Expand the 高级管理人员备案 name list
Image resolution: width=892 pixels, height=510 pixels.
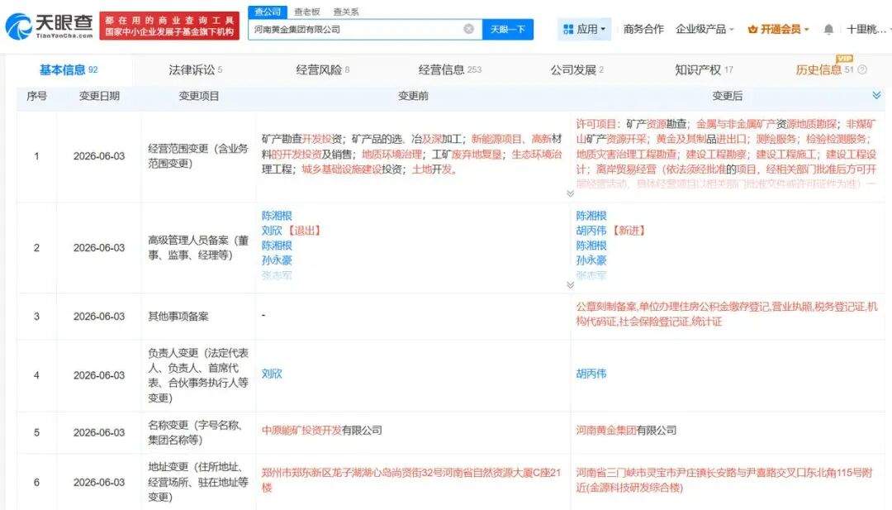[x=570, y=284]
